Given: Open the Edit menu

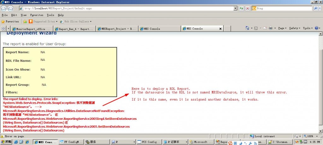Looking at the screenshot, I should [x=14, y=15].
